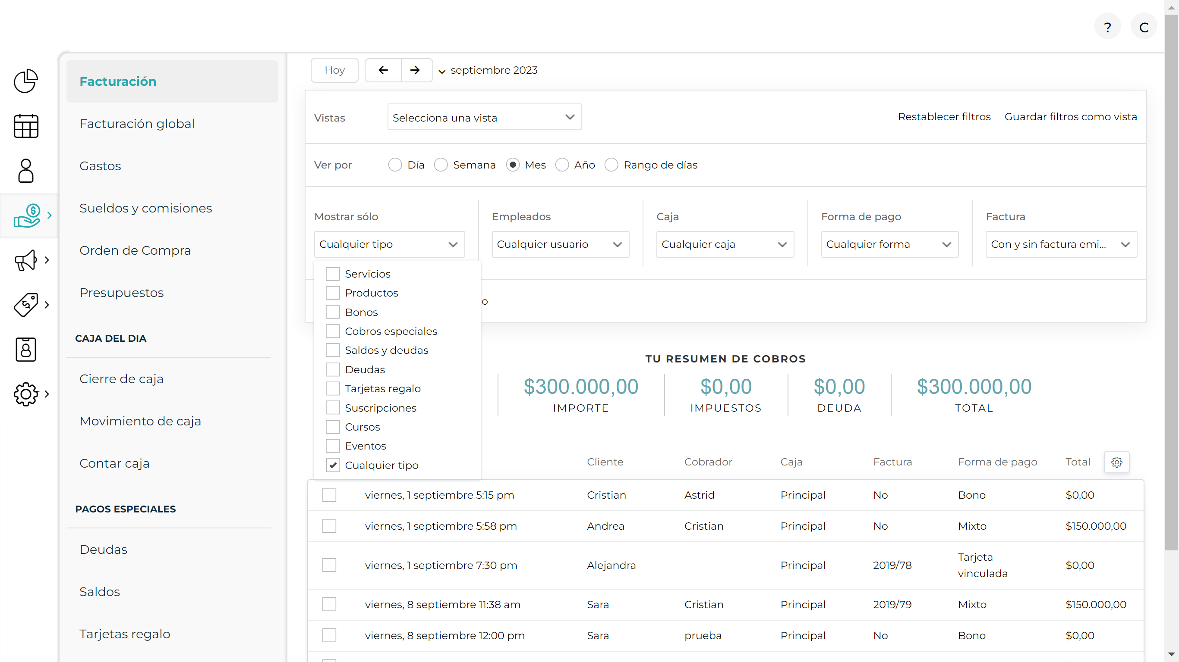This screenshot has width=1179, height=662.
Task: Select the Mes radio button
Action: tap(513, 165)
